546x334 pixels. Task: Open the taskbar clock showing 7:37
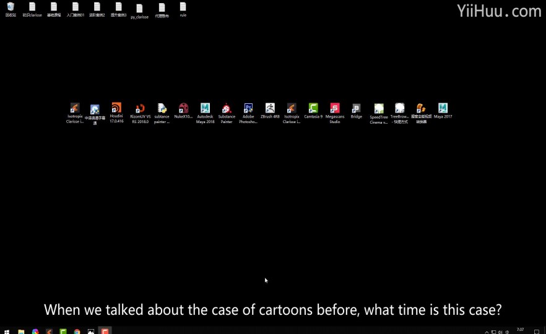(x=520, y=330)
